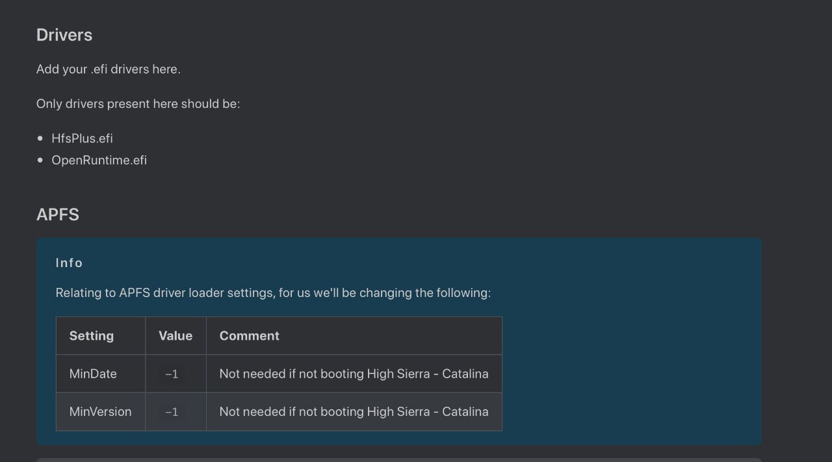Click the MinVersion row comment text

[354, 411]
